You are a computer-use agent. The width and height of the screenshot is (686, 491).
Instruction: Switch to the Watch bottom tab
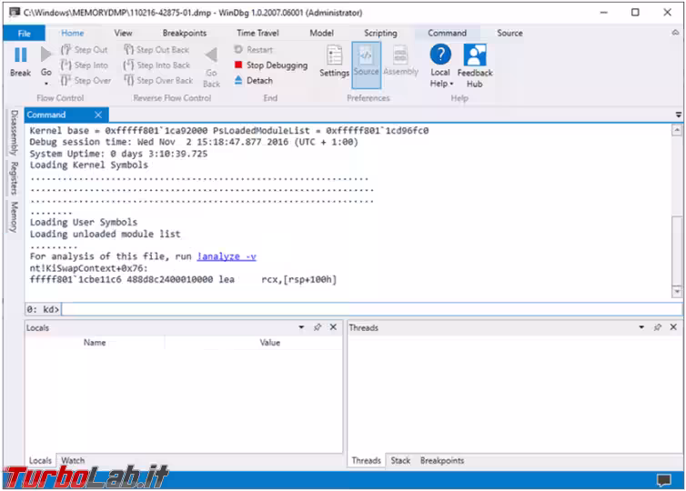click(73, 460)
